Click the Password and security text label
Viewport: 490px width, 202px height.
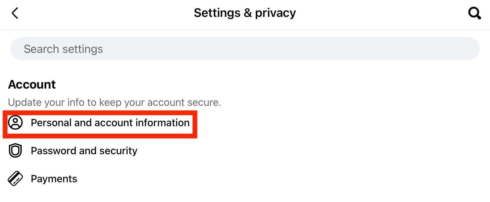coord(84,150)
